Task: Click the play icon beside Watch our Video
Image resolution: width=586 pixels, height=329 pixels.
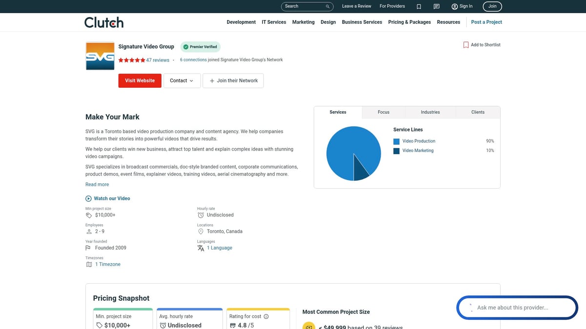Action: pyautogui.click(x=88, y=198)
